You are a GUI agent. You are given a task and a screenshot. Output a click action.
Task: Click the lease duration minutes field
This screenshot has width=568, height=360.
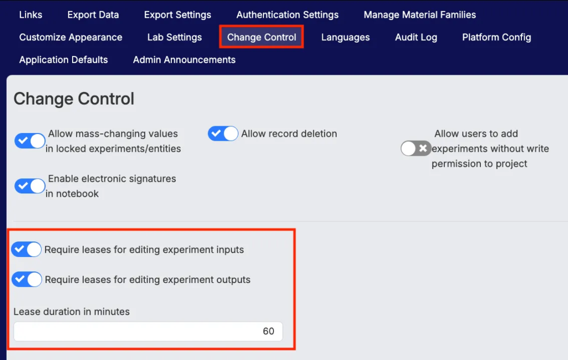[148, 331]
